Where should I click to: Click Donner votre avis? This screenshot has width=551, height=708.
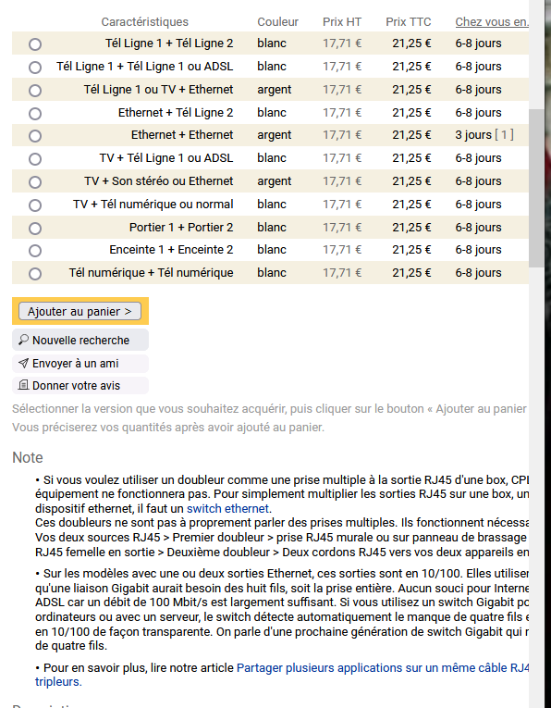pyautogui.click(x=80, y=385)
